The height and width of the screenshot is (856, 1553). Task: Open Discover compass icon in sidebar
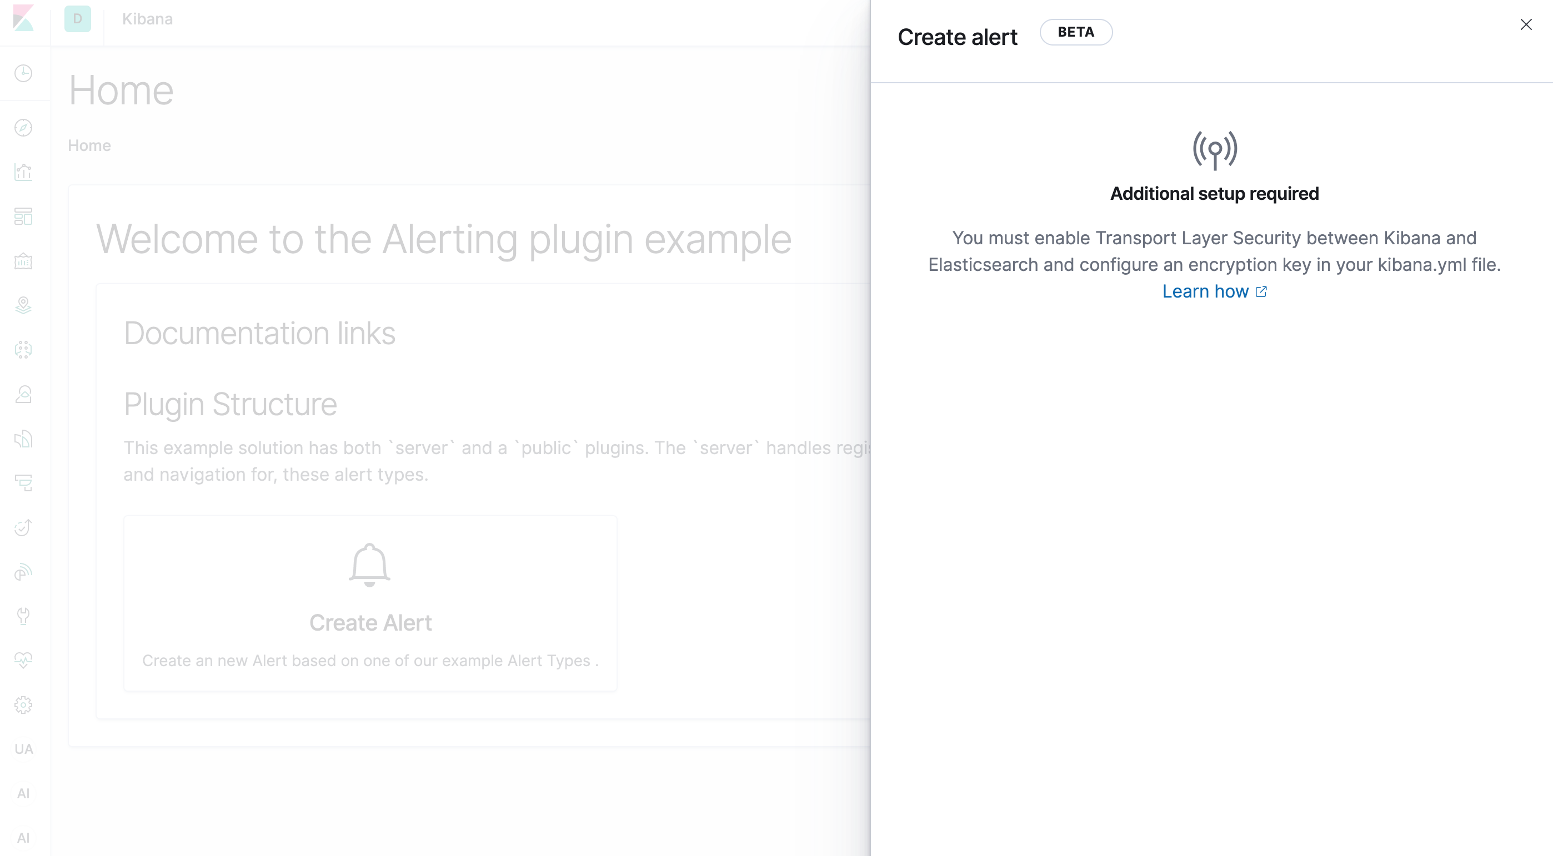click(23, 128)
